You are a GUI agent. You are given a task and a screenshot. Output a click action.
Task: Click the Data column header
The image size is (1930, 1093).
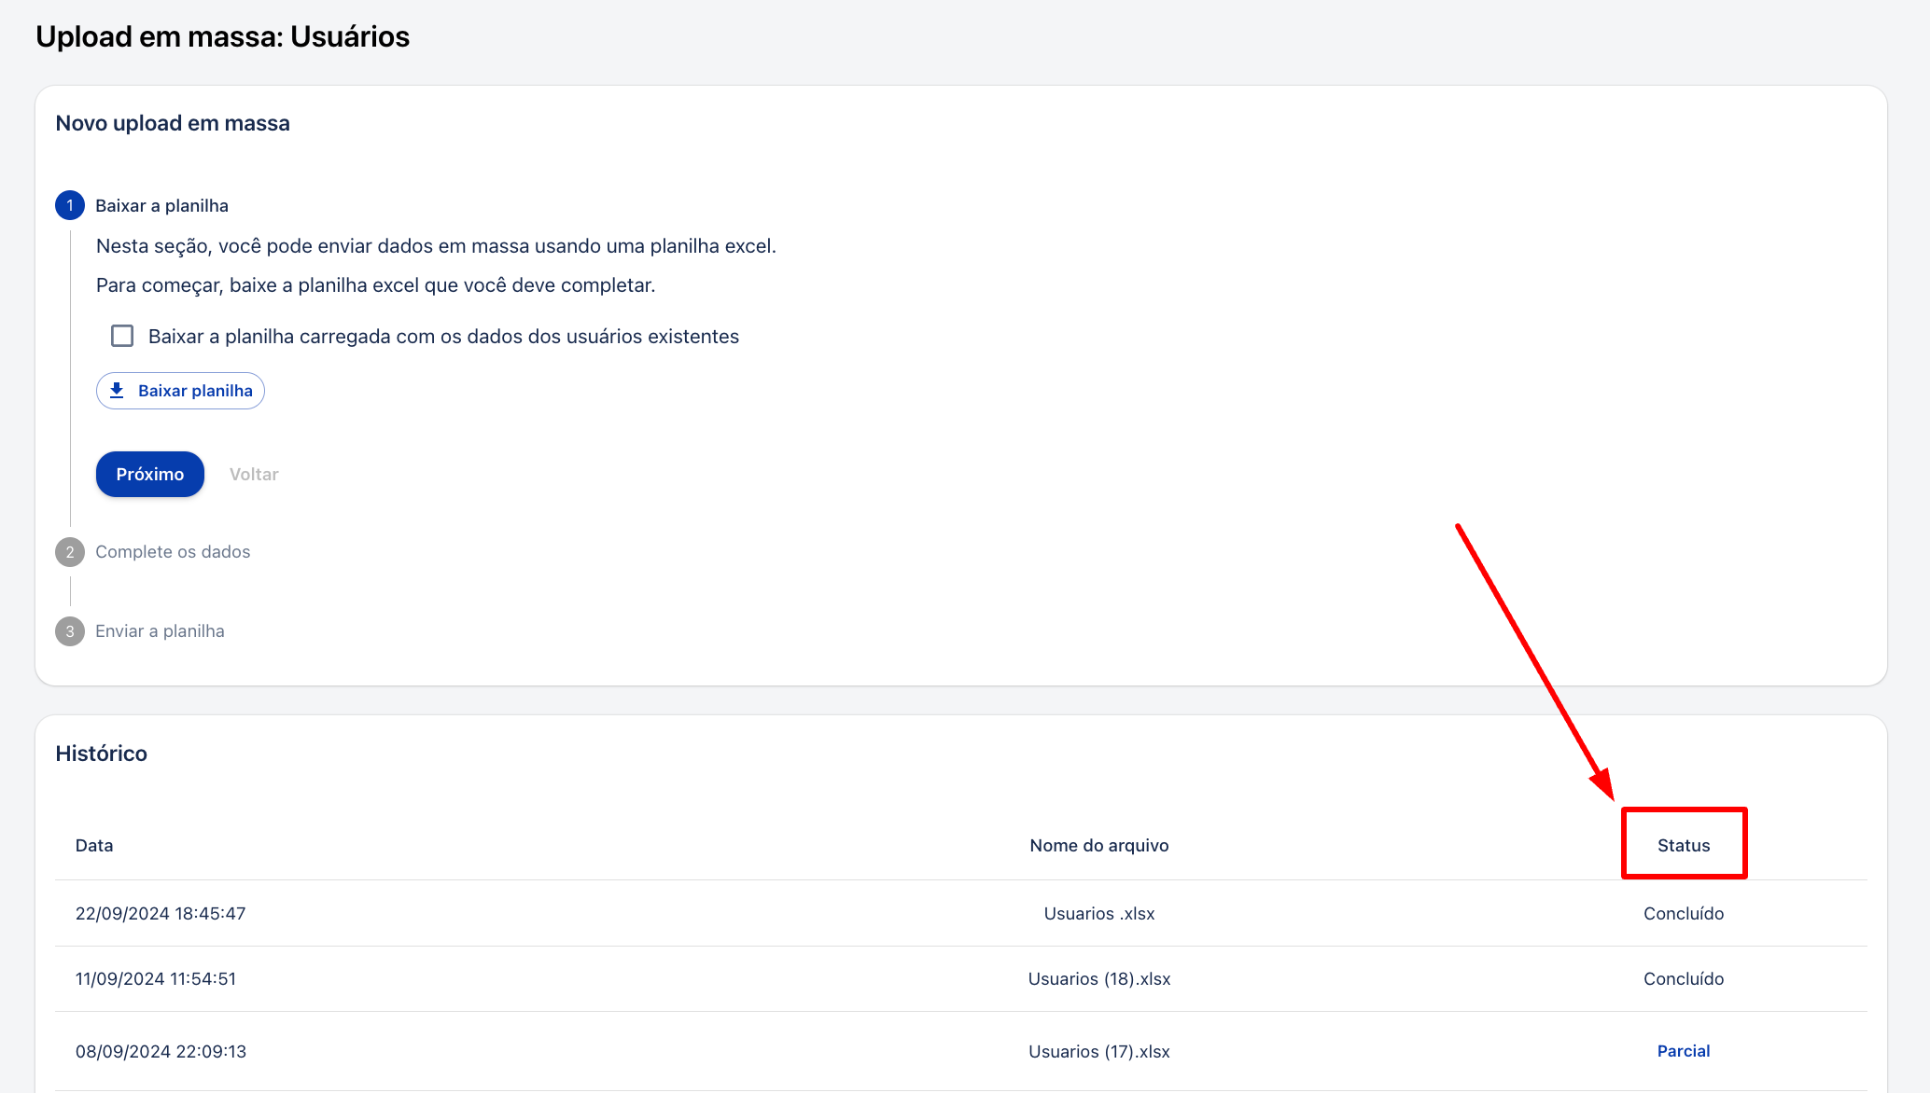point(94,845)
